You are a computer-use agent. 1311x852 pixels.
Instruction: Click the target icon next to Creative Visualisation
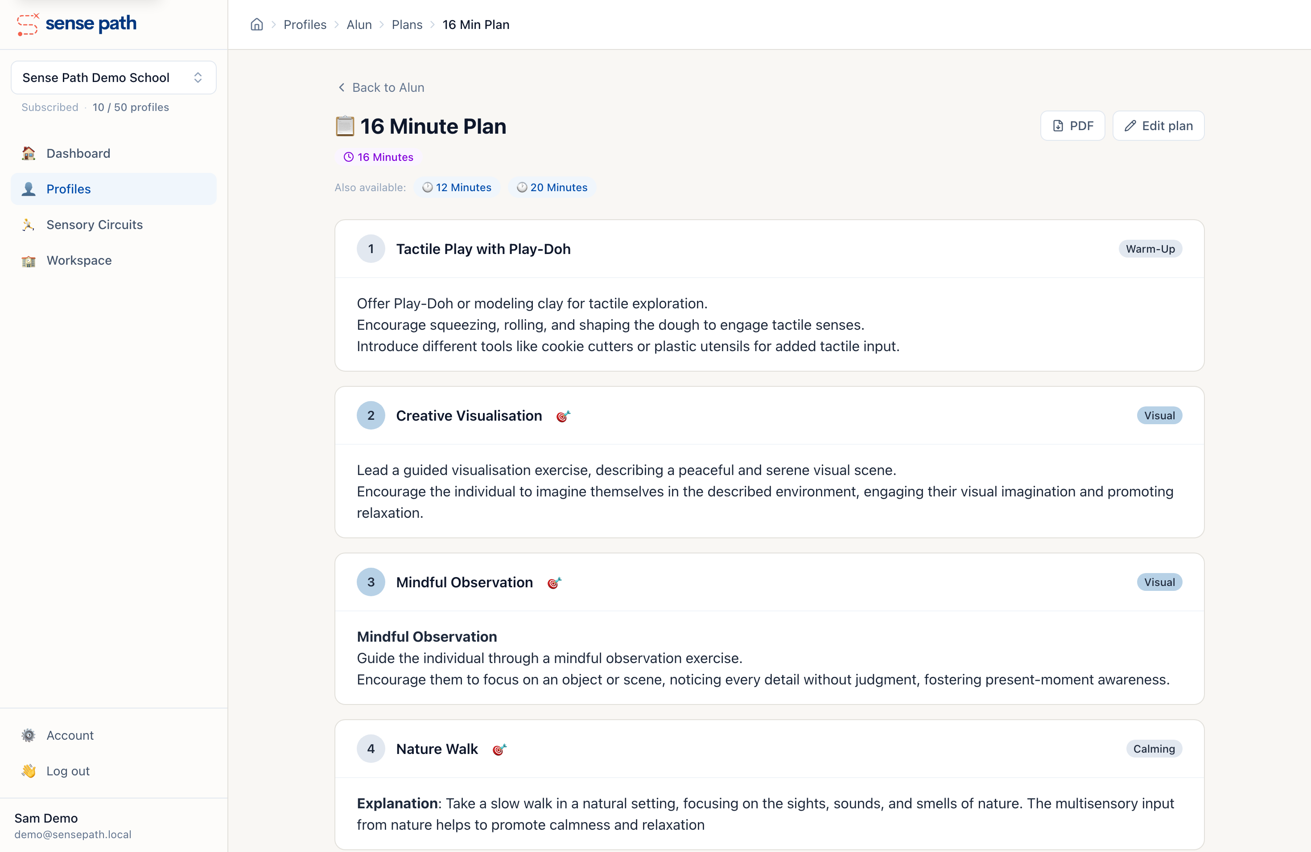563,416
